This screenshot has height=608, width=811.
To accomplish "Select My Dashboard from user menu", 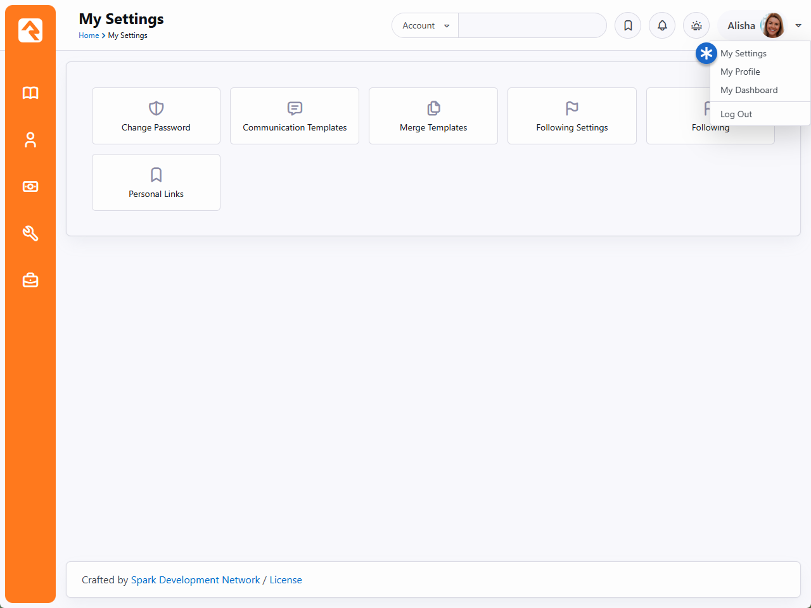I will (749, 90).
